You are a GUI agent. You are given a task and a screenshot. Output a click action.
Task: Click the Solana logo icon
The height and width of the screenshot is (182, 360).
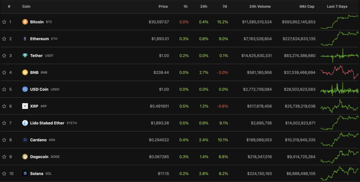tap(25, 173)
